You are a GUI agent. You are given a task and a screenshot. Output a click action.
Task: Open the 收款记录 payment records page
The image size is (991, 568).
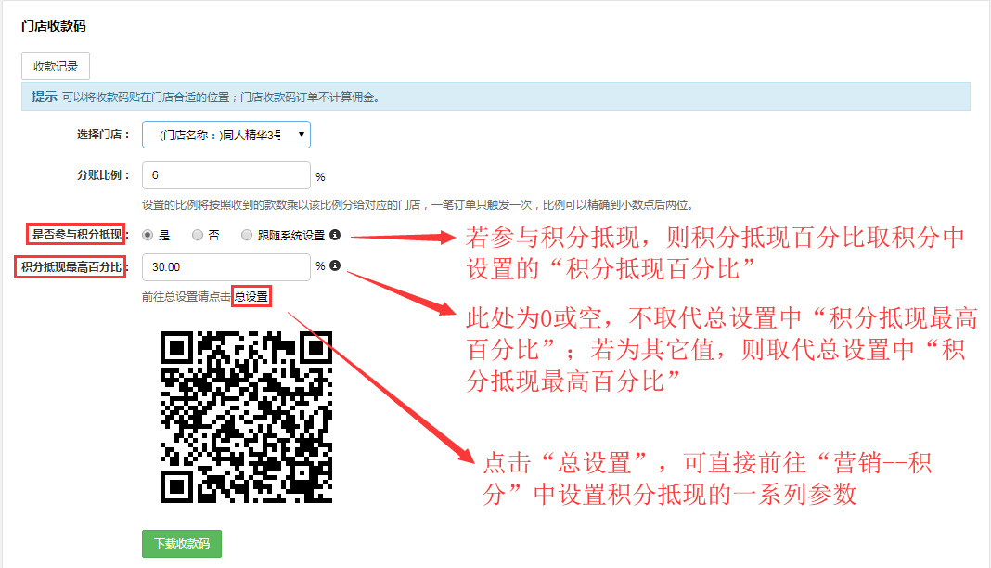coord(56,66)
